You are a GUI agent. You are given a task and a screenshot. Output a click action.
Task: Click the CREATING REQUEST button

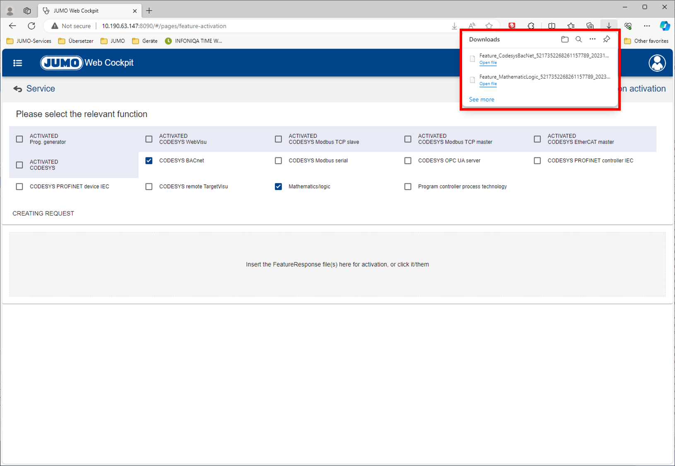click(x=43, y=213)
